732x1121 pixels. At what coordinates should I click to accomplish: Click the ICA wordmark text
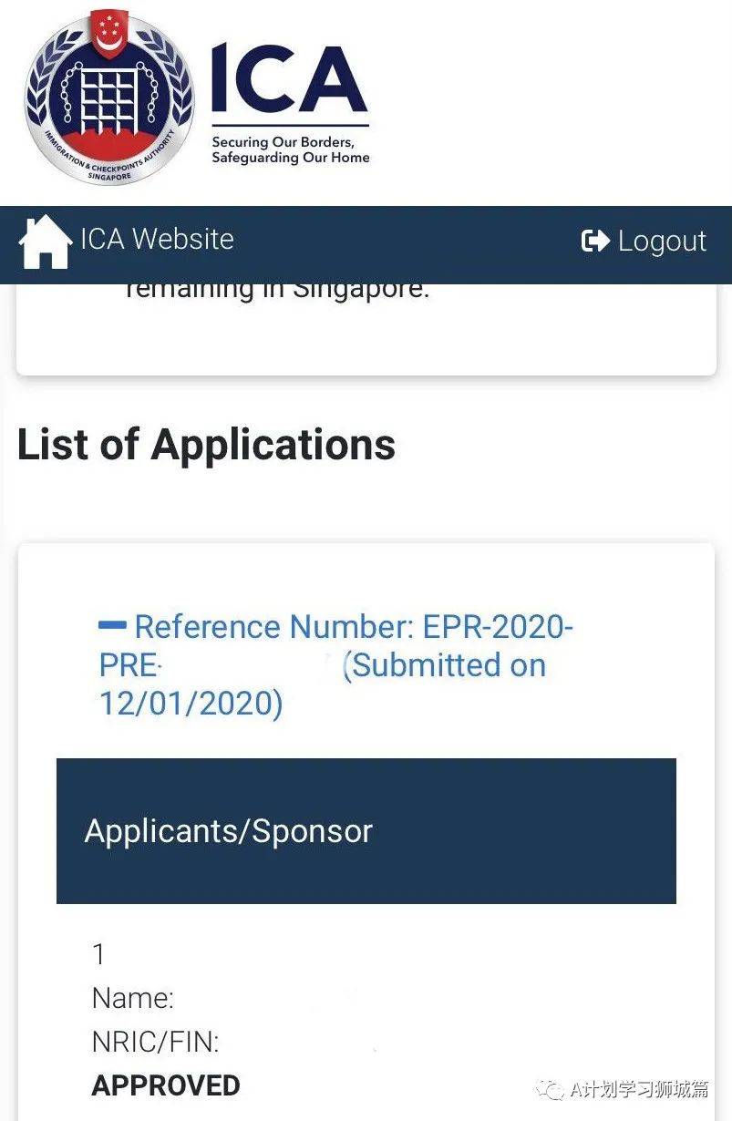[289, 82]
